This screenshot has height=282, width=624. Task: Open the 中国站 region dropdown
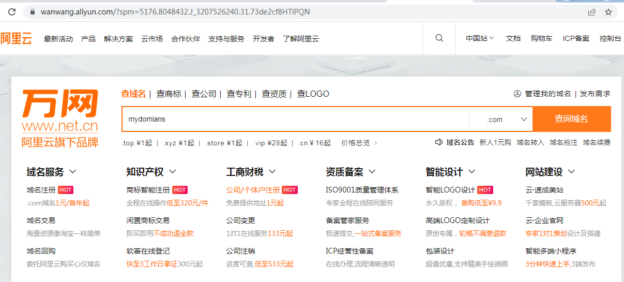pyautogui.click(x=480, y=38)
